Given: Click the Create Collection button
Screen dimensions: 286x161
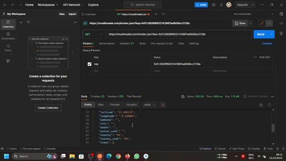Looking at the screenshot, I should 48,108.
